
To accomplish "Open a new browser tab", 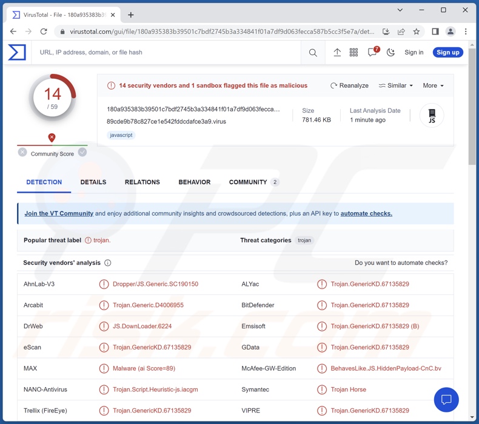I will coord(131,15).
